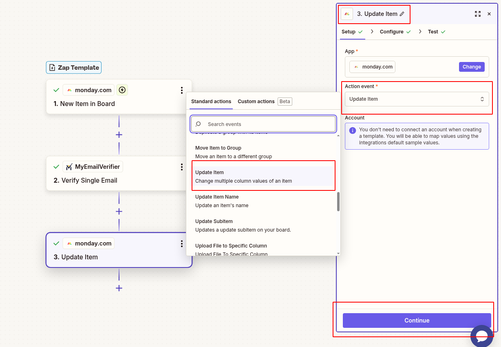Open three-dot menu on New Item in Board step
The image size is (501, 347).
182,90
